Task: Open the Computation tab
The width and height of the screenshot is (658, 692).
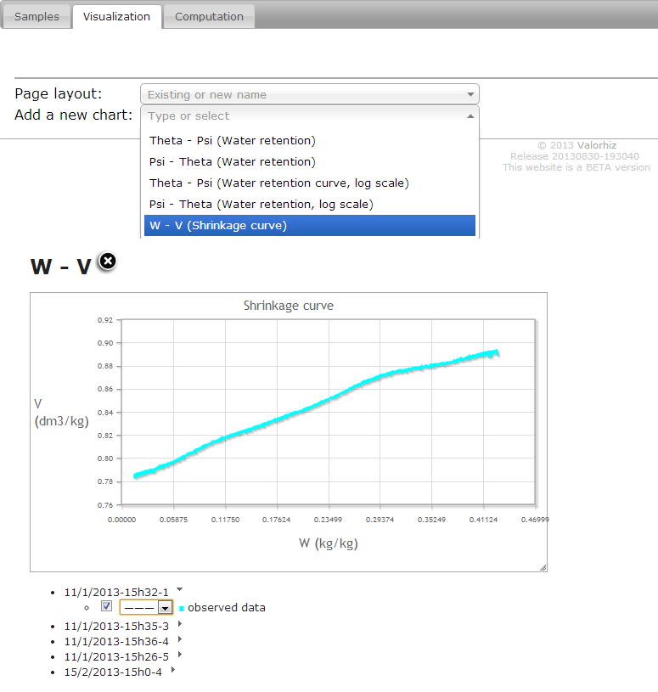Action: [209, 17]
